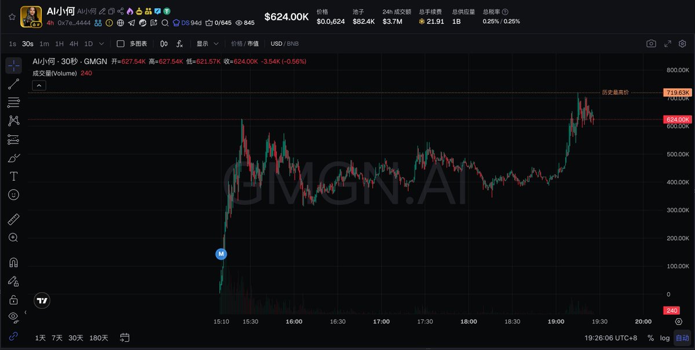Screen dimensions: 695x350
Task: Open the 显示 display dropdown
Action: point(207,44)
